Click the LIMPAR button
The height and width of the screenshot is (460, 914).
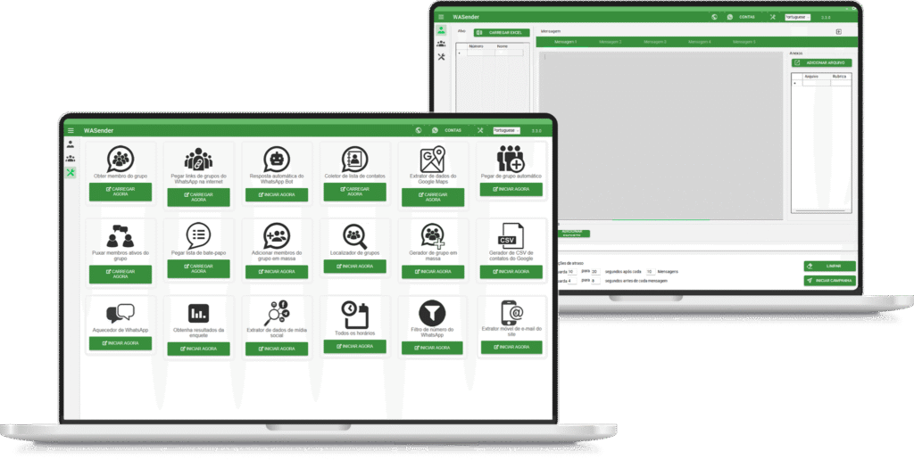(829, 266)
